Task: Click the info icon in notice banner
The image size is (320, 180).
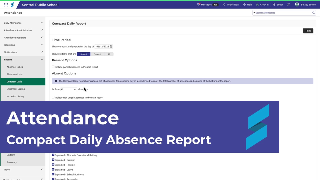Action: pyautogui.click(x=56, y=81)
